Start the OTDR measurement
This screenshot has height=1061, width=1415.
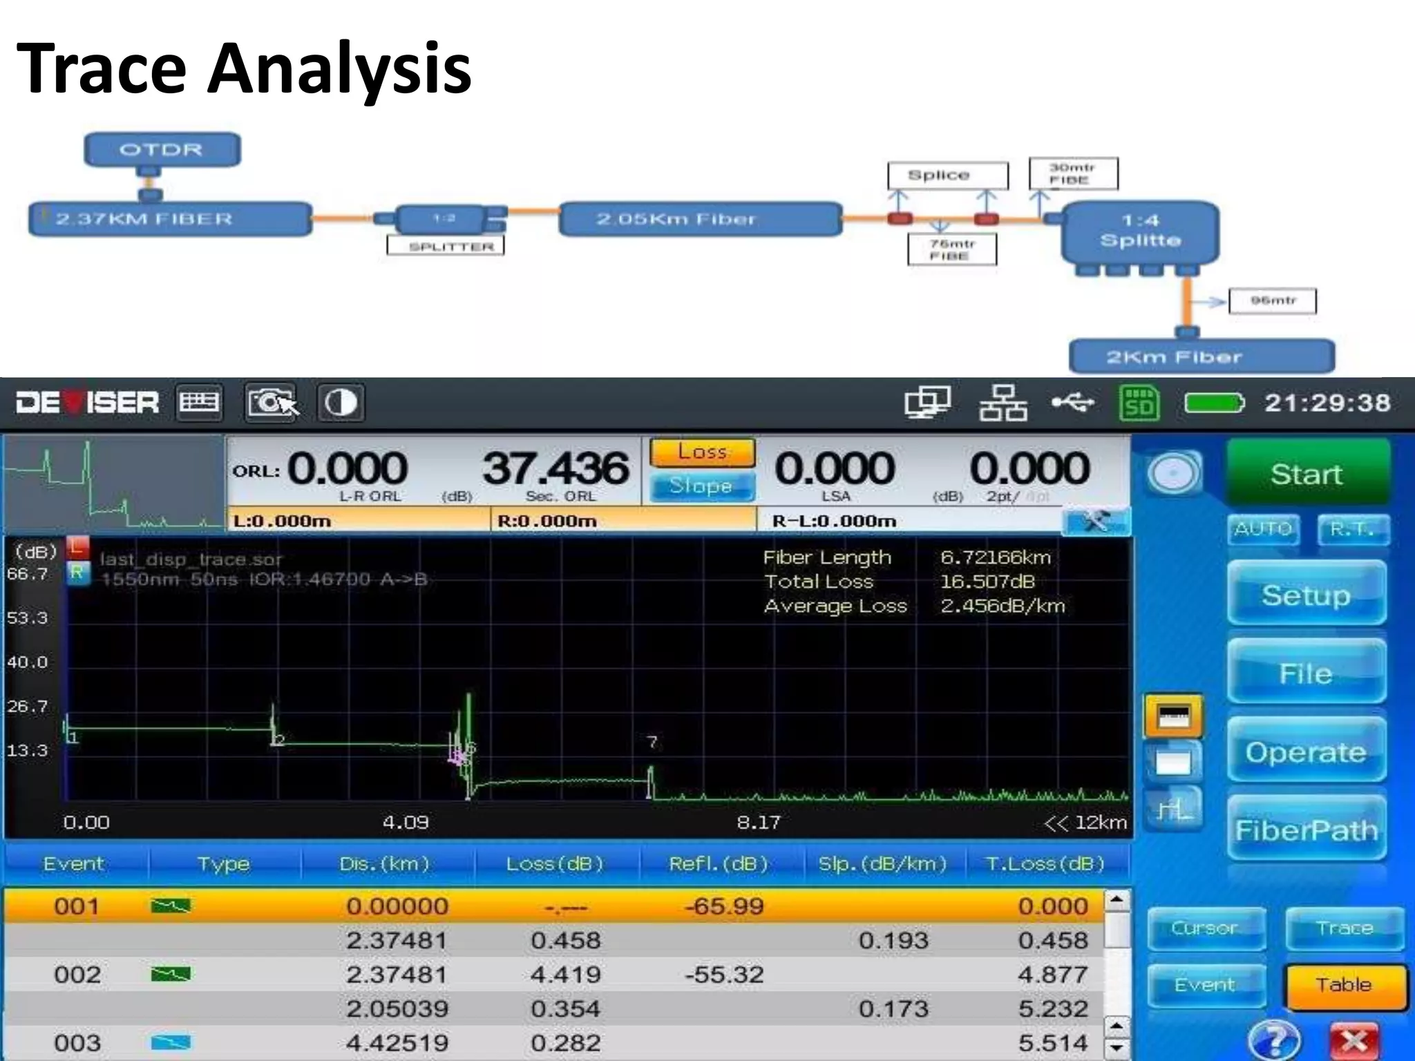[1307, 474]
